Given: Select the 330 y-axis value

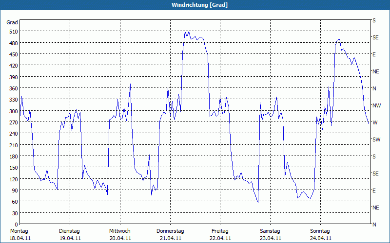Looking at the screenshot, I should coord(14,100).
